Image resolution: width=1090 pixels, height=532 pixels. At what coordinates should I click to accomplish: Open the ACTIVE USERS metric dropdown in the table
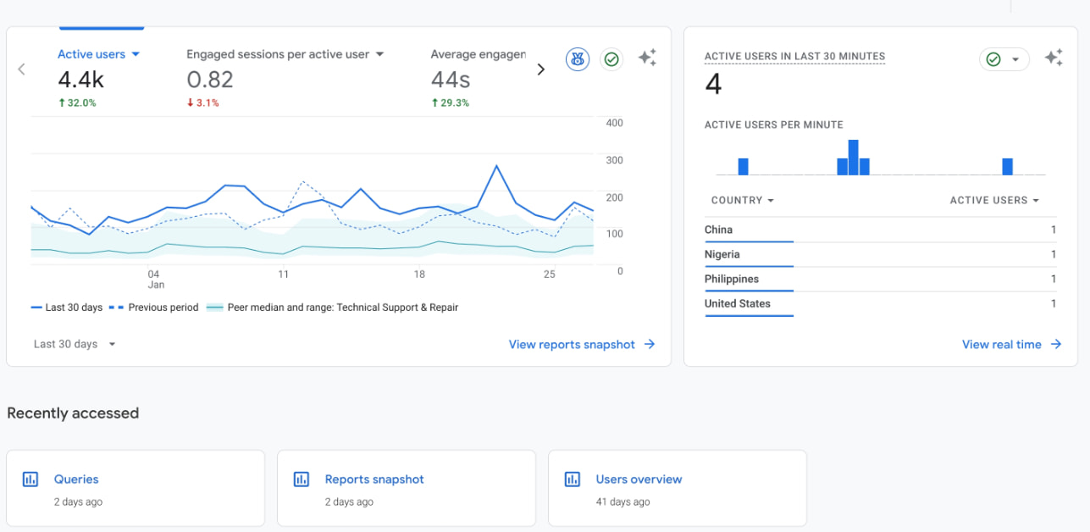click(994, 201)
